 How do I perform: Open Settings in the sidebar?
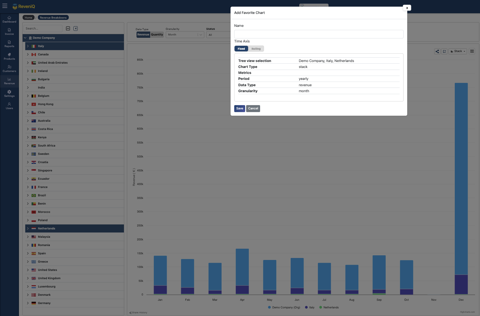pos(9,94)
